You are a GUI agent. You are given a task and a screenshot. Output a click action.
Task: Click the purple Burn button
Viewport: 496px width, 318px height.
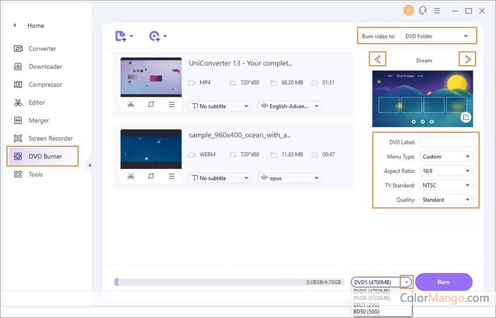click(443, 282)
